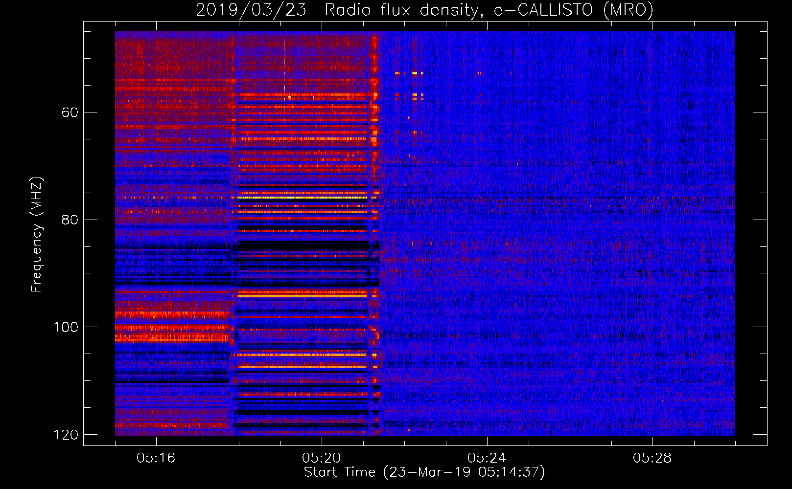Click the 120 MHz frequency tick label

pyautogui.click(x=66, y=435)
